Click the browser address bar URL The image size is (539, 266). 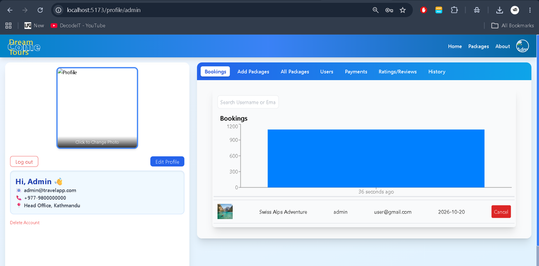104,11
